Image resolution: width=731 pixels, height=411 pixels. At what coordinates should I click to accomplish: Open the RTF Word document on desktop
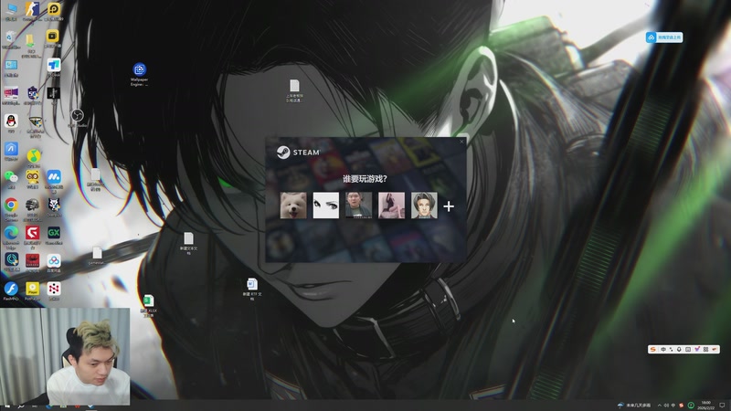click(252, 289)
